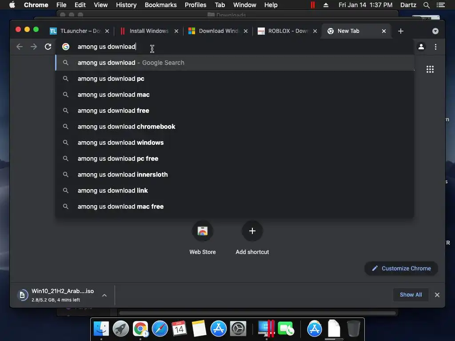This screenshot has height=341, width=455.
Task: Select 'among us download pc' suggestion
Action: tap(235, 79)
